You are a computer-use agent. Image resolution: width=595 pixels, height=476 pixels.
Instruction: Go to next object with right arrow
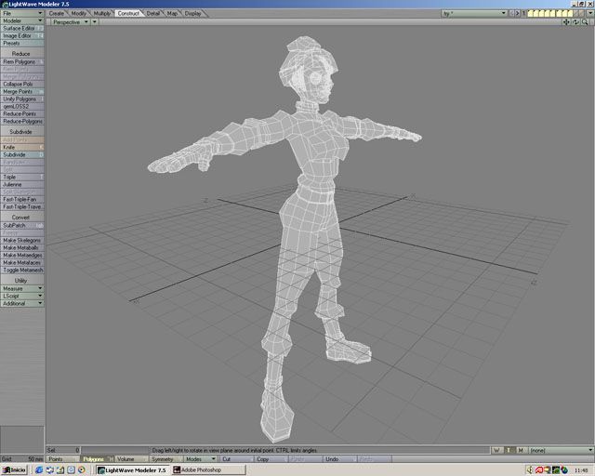click(x=517, y=13)
